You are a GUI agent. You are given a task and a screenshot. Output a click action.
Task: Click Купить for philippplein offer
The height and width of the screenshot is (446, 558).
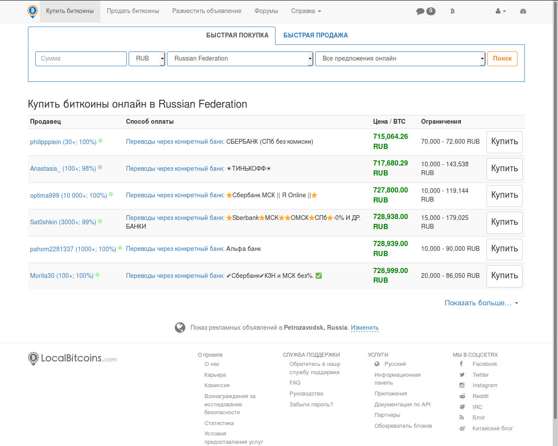pos(504,142)
